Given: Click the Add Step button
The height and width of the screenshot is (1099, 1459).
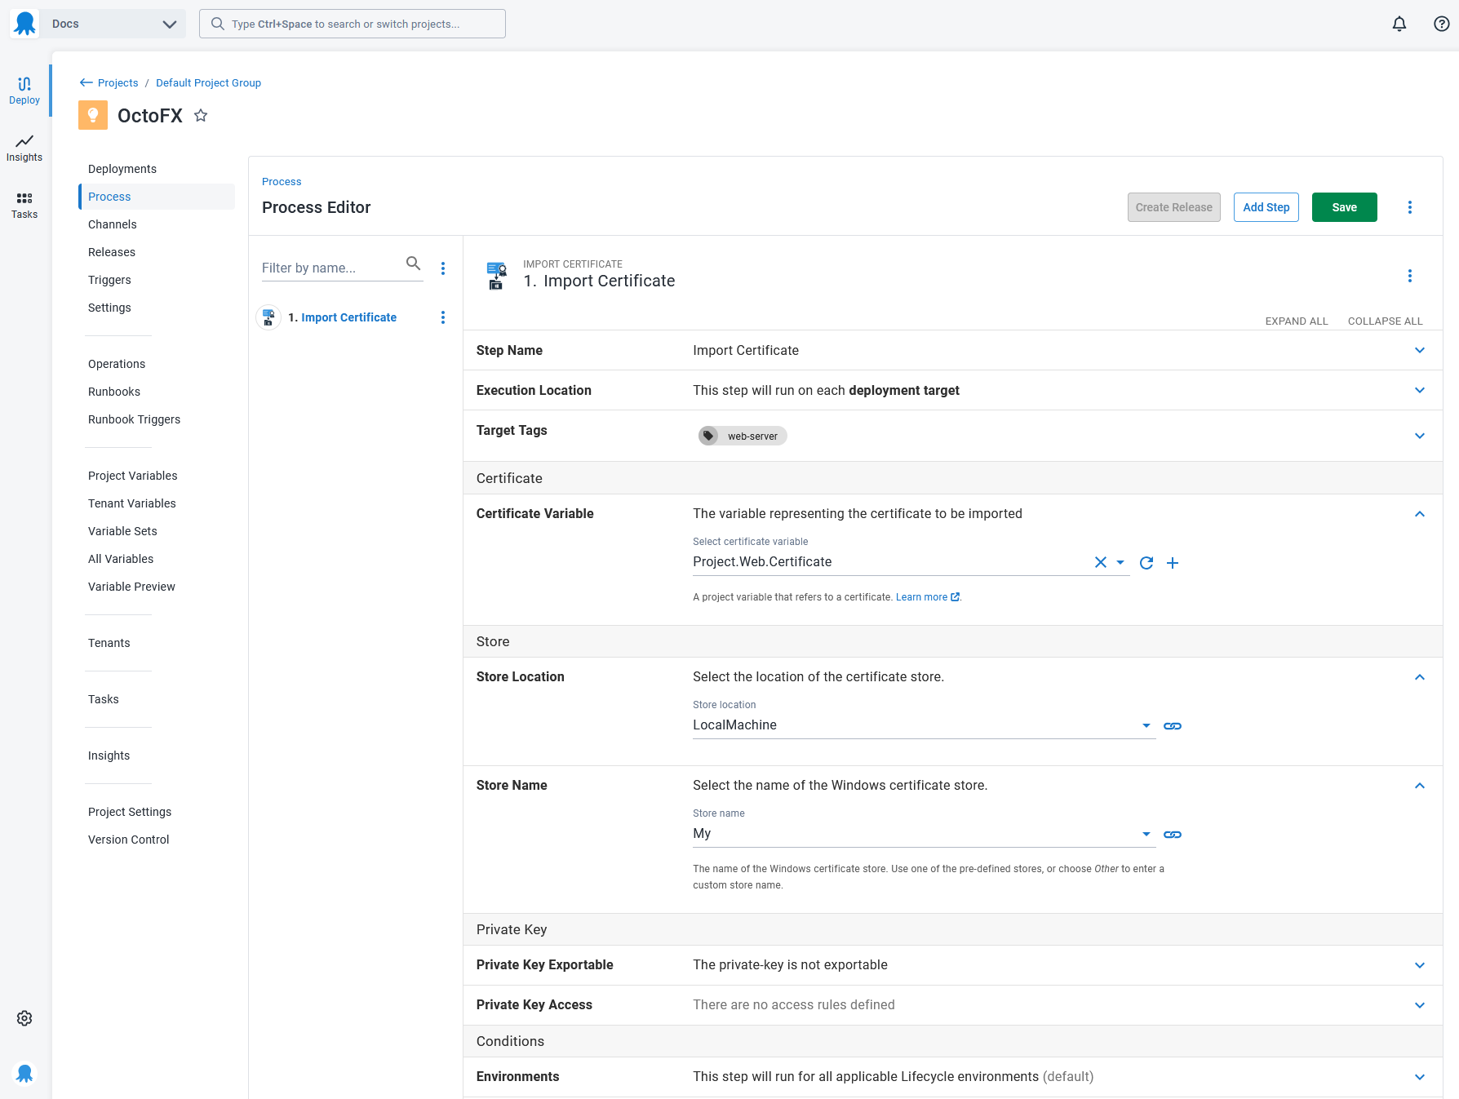Looking at the screenshot, I should point(1266,207).
